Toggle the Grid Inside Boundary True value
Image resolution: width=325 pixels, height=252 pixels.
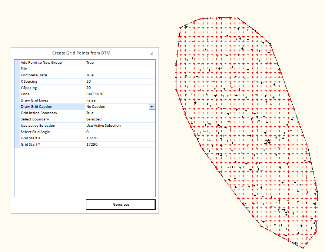(120, 113)
